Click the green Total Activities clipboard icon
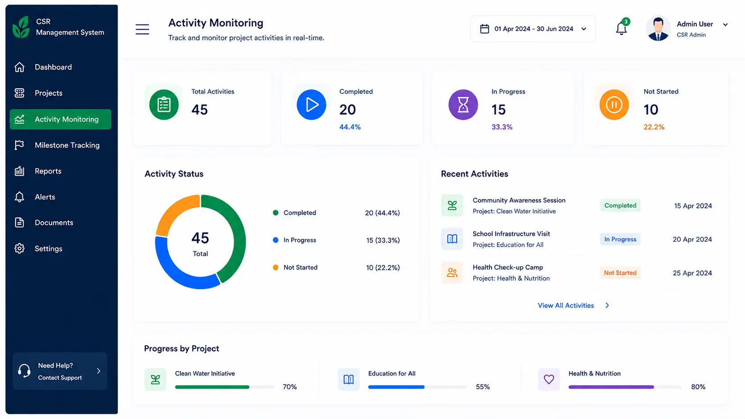Screen dimensions: 745x419 pos(164,105)
